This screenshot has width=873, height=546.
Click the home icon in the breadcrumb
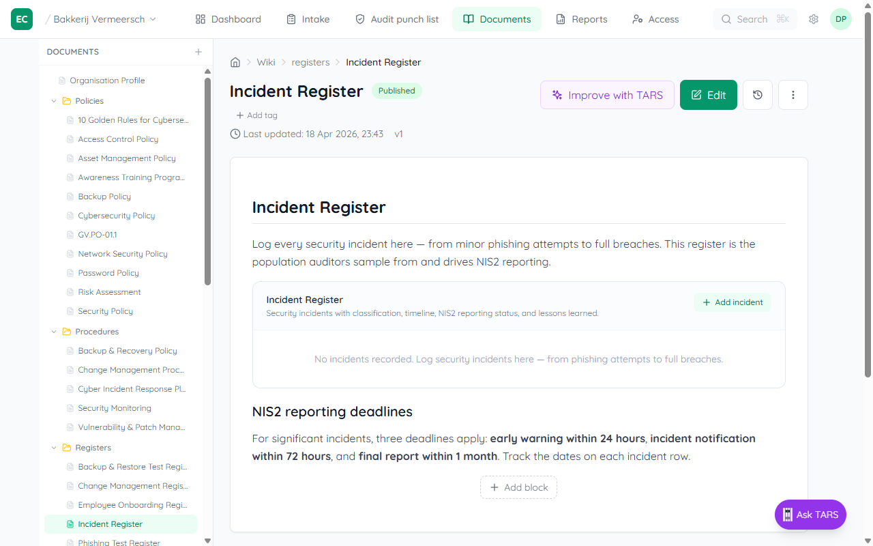coord(235,61)
